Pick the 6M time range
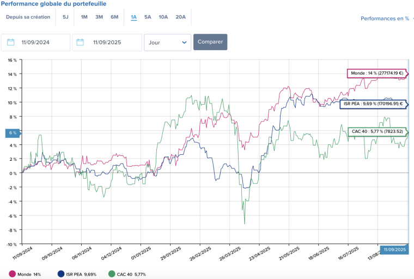Screen dimensions: 414x279 tap(114, 17)
